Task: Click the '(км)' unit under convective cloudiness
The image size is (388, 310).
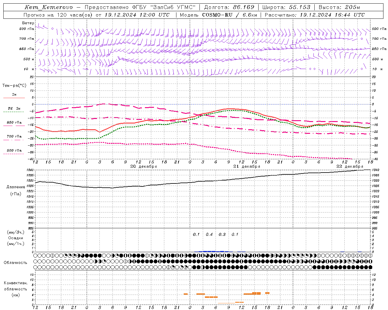Action: (16, 295)
